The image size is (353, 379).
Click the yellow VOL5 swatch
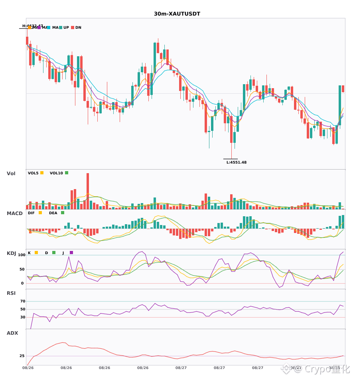42,173
